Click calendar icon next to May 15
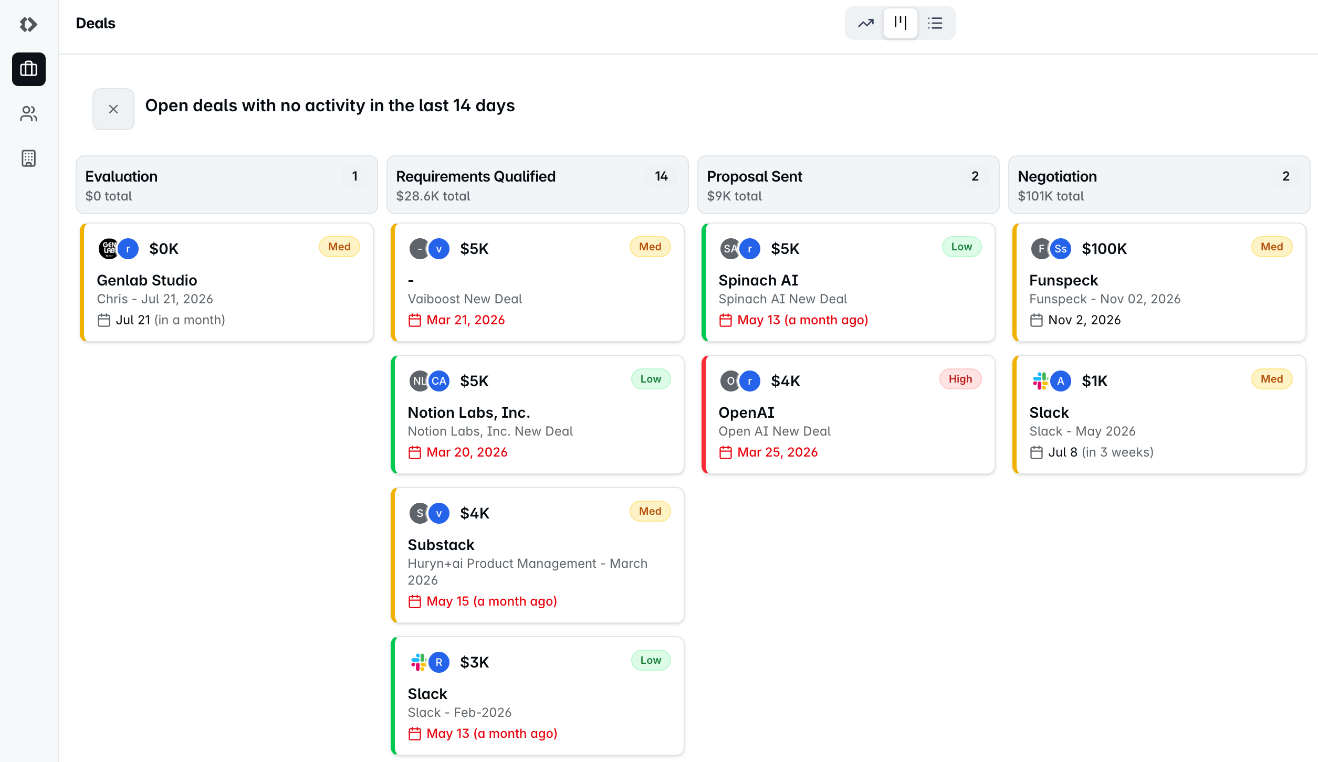The width and height of the screenshot is (1318, 762). point(415,601)
